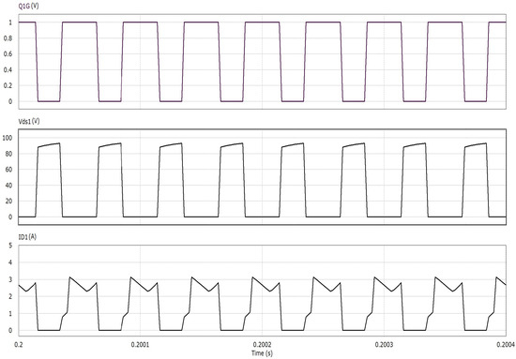Image resolution: width=516 pixels, height=359 pixels.
Task: Click the 2 tick on ID1 axis
Action: 10,296
